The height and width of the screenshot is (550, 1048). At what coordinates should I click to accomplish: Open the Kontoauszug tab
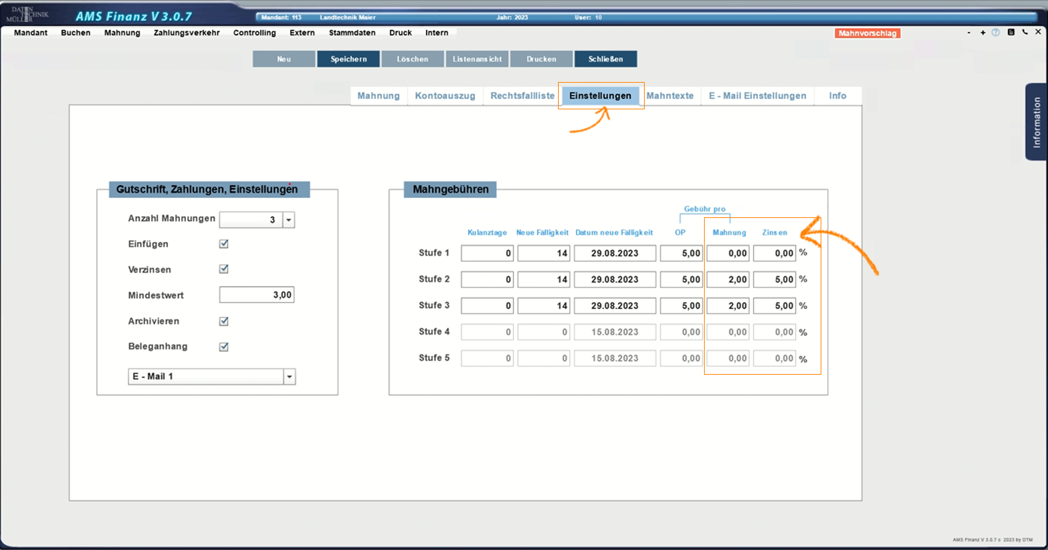(445, 96)
